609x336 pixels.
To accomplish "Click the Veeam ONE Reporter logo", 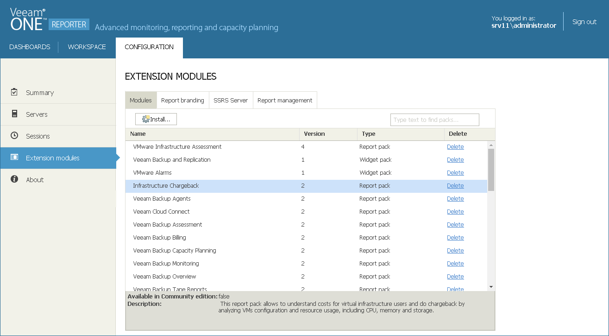I will click(x=50, y=20).
